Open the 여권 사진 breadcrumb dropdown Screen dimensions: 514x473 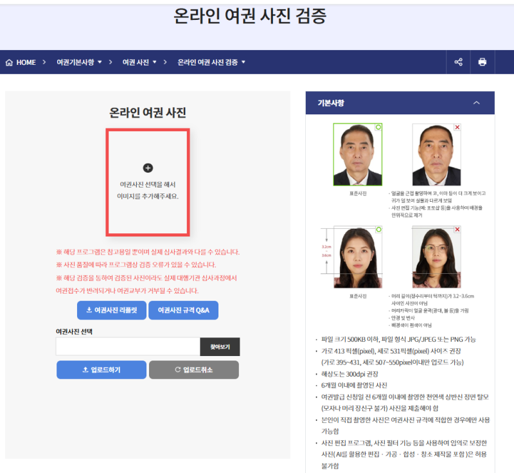139,62
